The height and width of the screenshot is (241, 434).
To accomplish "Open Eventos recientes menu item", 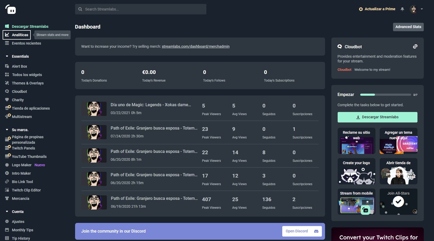I will 26,43.
